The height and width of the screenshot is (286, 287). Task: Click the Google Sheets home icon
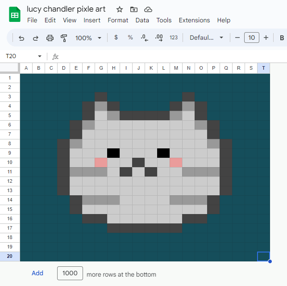15,15
